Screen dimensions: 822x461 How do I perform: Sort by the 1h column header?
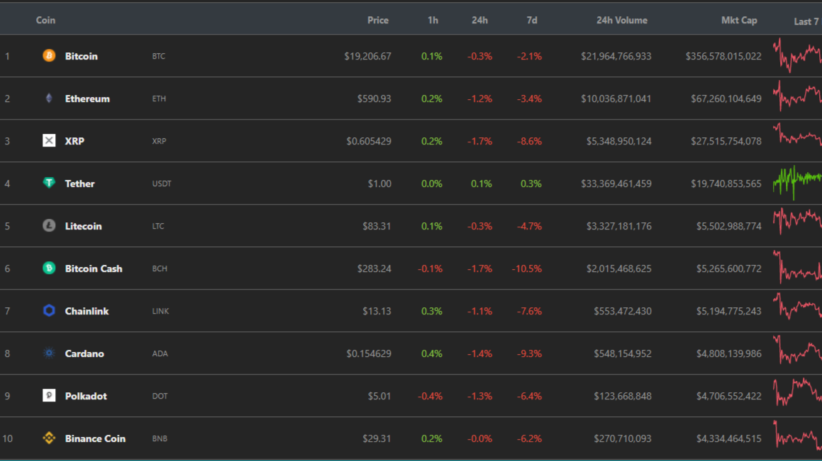click(x=433, y=21)
